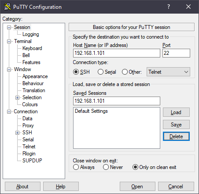This screenshot has height=194, width=199.
Task: Set close window on exit to Never
Action: pos(106,167)
